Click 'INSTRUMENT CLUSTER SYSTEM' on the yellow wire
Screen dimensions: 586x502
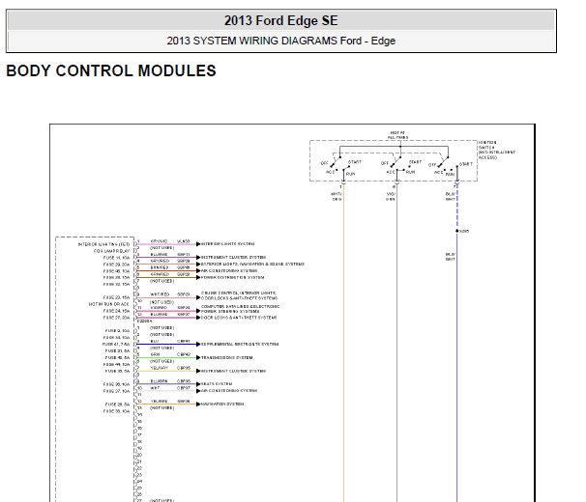click(233, 371)
